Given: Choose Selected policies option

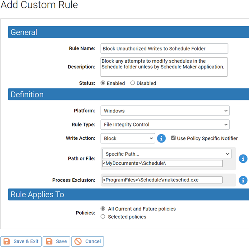Looking at the screenshot, I should click(103, 217).
